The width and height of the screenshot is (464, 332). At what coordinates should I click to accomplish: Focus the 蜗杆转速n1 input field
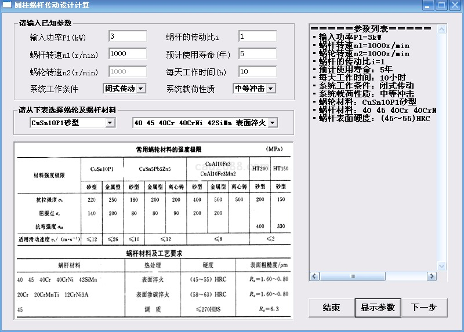(127, 54)
